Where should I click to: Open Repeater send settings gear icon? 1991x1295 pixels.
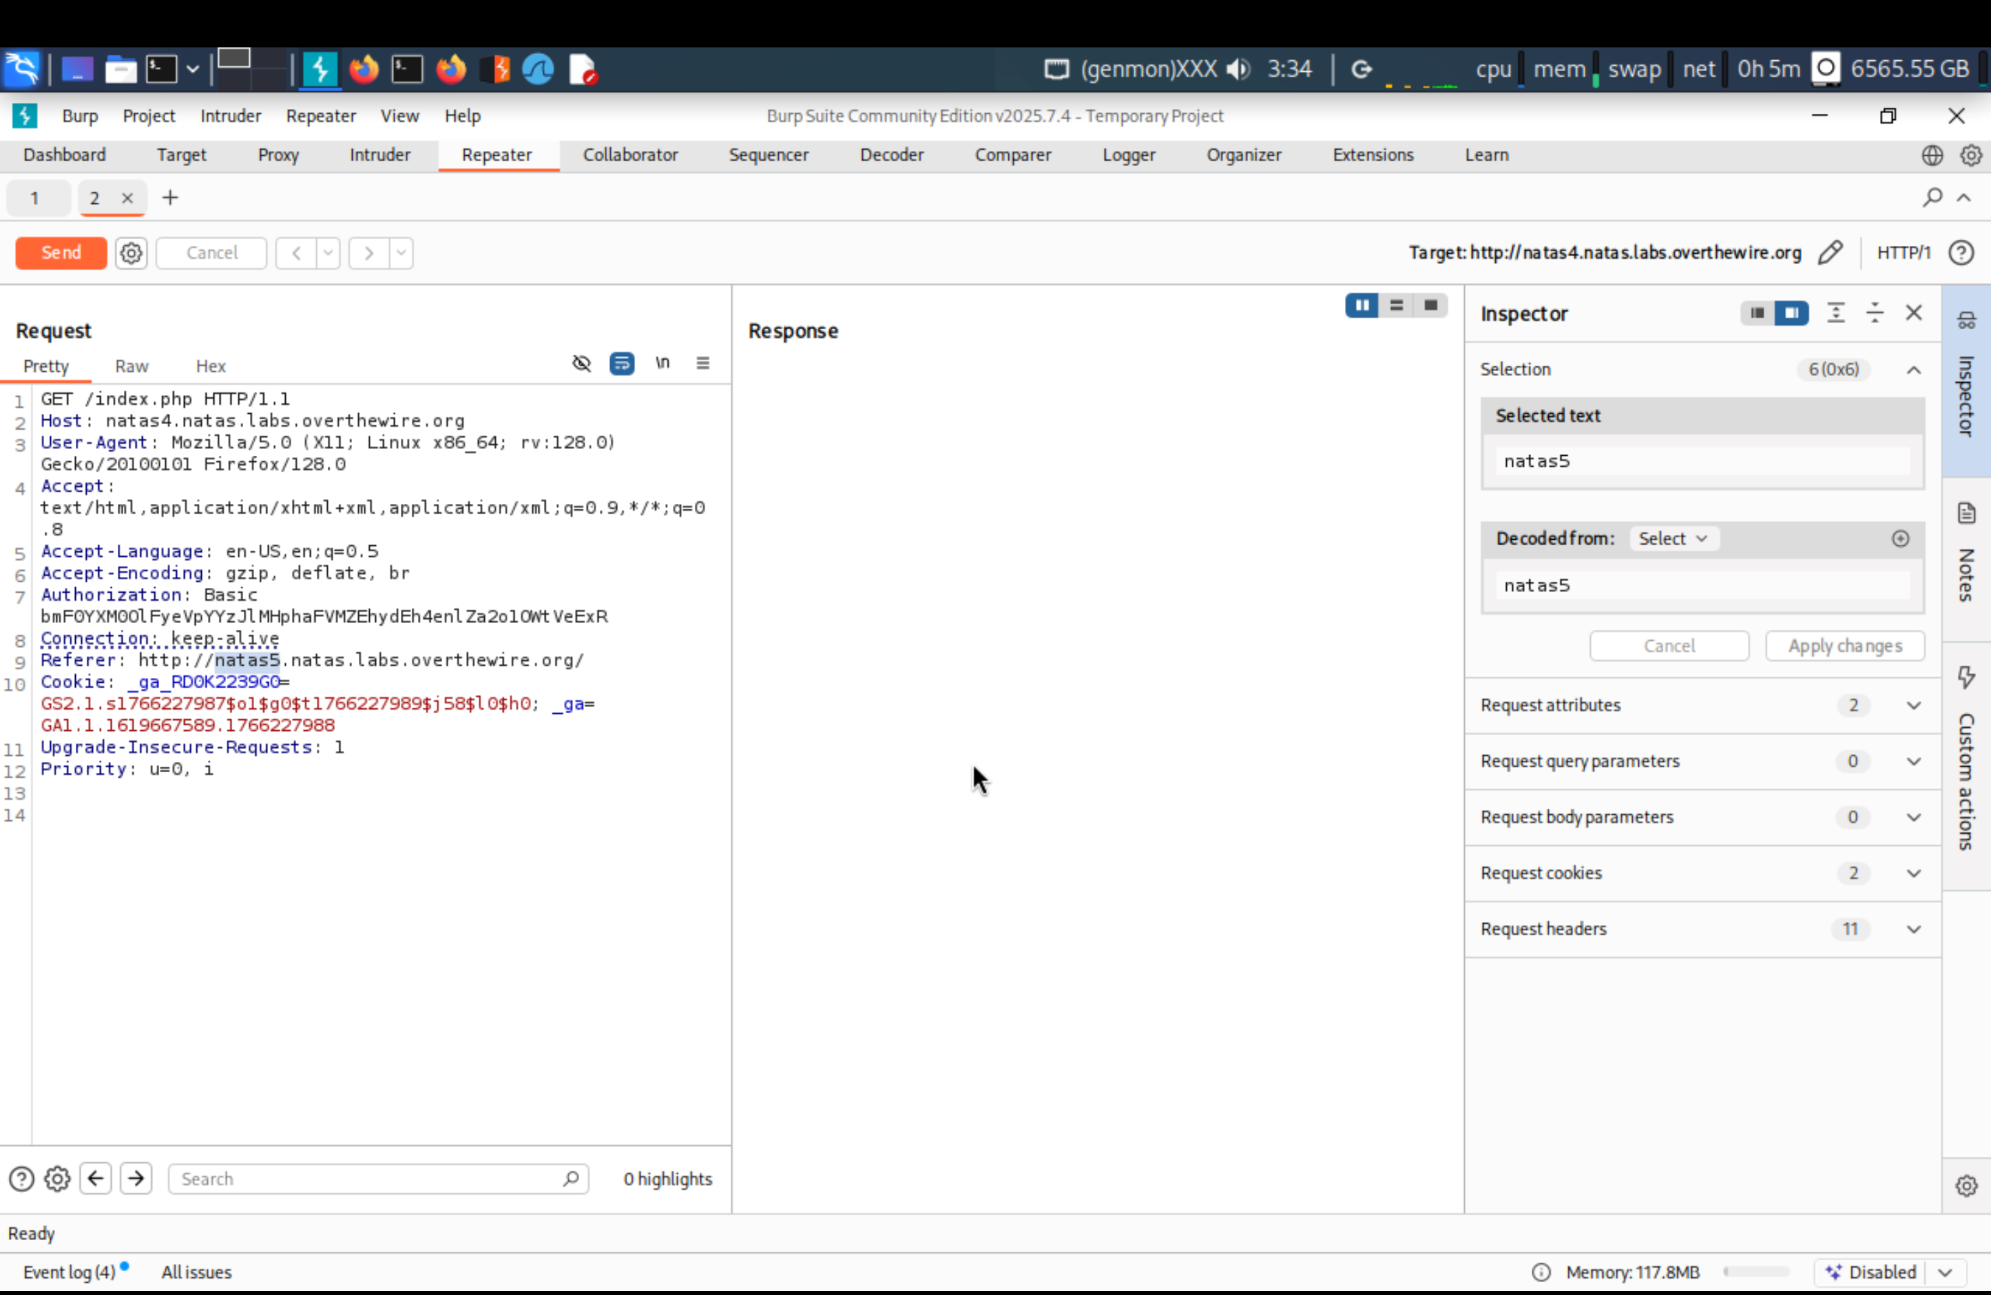[131, 253]
